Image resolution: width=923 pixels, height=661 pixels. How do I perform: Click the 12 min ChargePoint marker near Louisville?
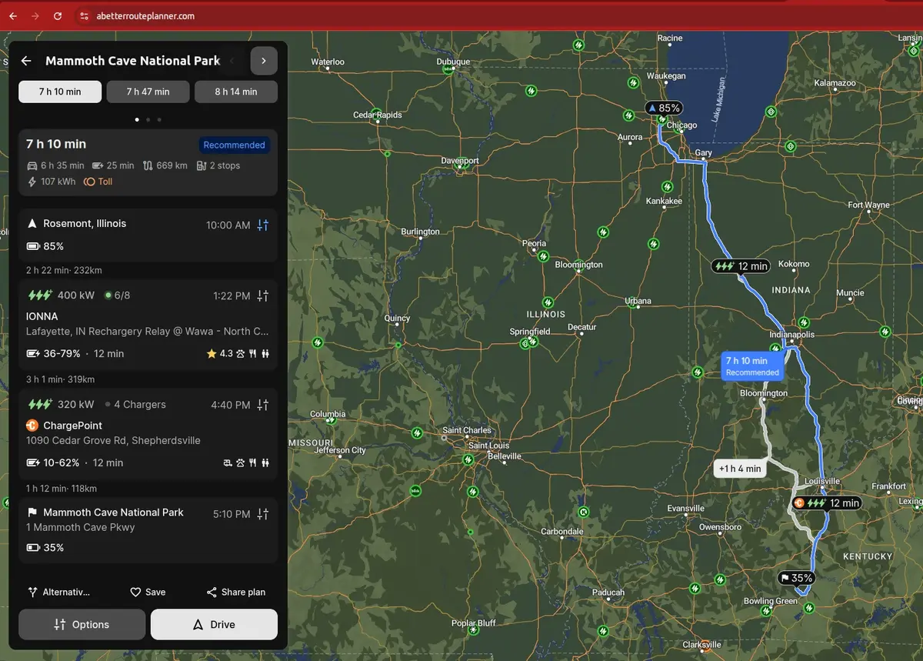tap(826, 503)
